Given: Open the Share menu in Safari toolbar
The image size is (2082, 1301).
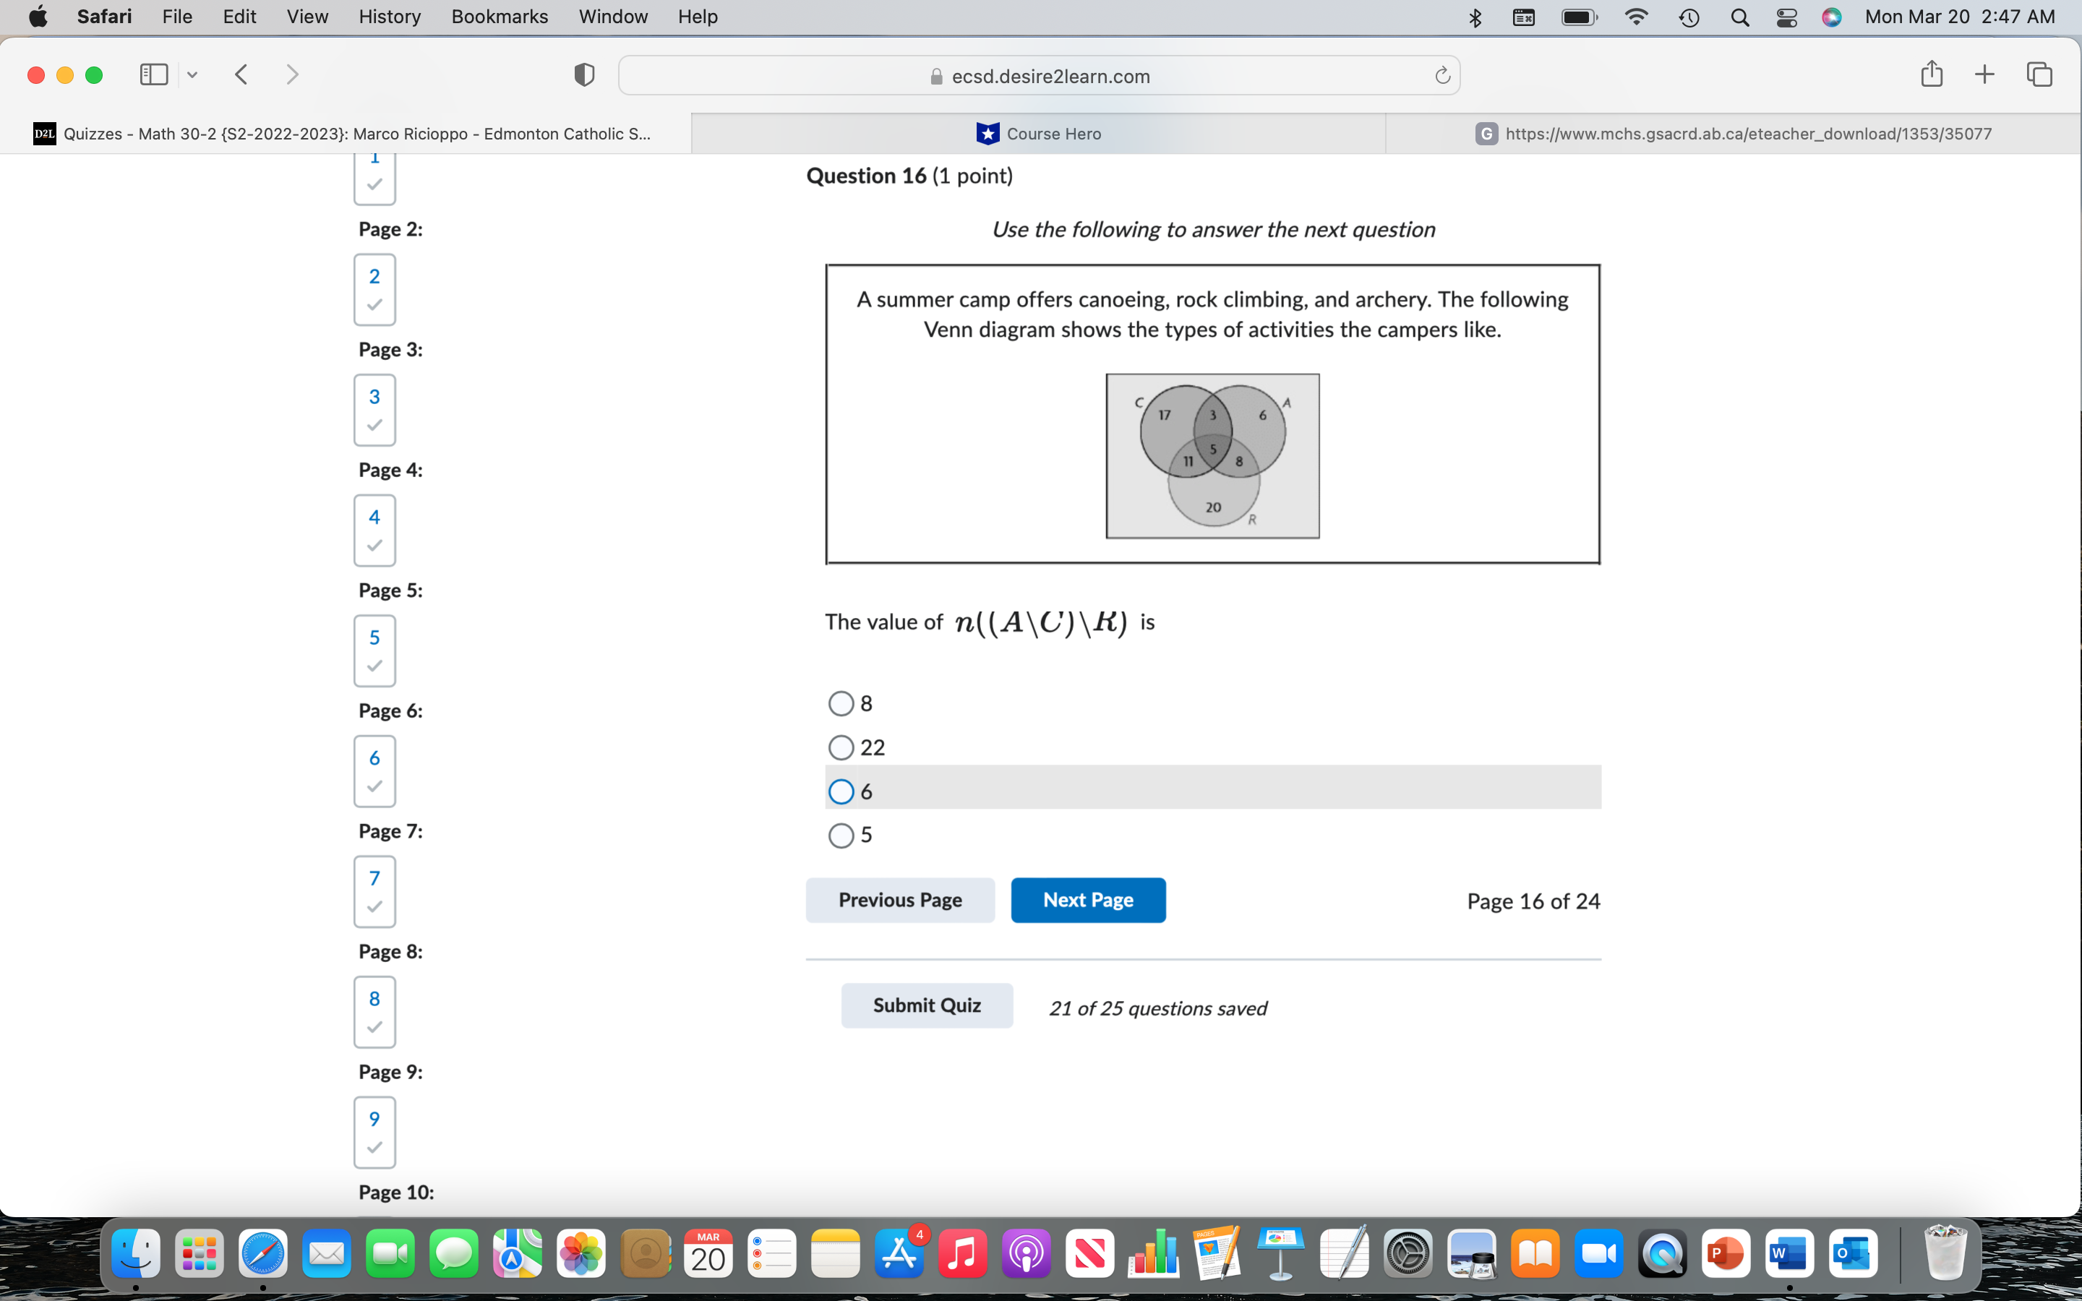Looking at the screenshot, I should pos(1931,75).
